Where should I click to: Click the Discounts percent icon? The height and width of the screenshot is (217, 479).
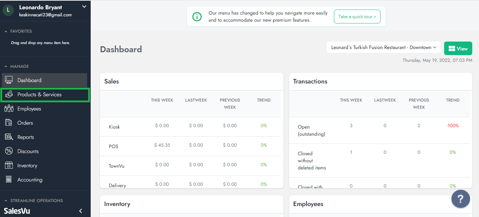[9, 151]
